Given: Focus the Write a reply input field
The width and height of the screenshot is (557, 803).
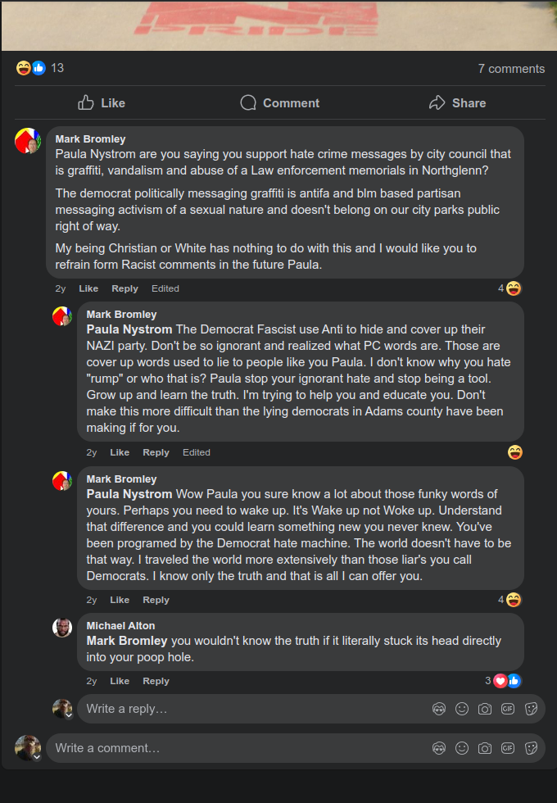Looking at the screenshot, I should coord(246,709).
